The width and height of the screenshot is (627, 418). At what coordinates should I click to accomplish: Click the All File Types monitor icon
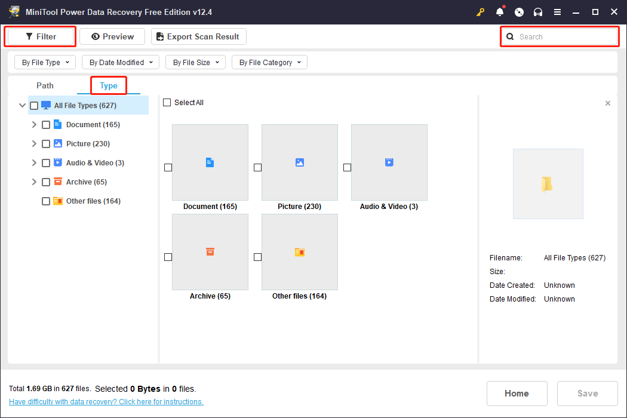46,105
